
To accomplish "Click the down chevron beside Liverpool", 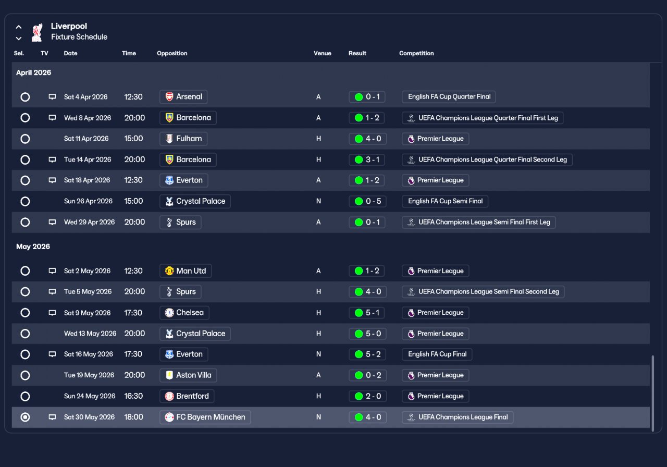I will tap(19, 38).
